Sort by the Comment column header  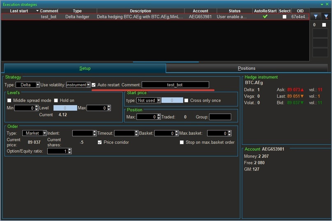click(49, 11)
